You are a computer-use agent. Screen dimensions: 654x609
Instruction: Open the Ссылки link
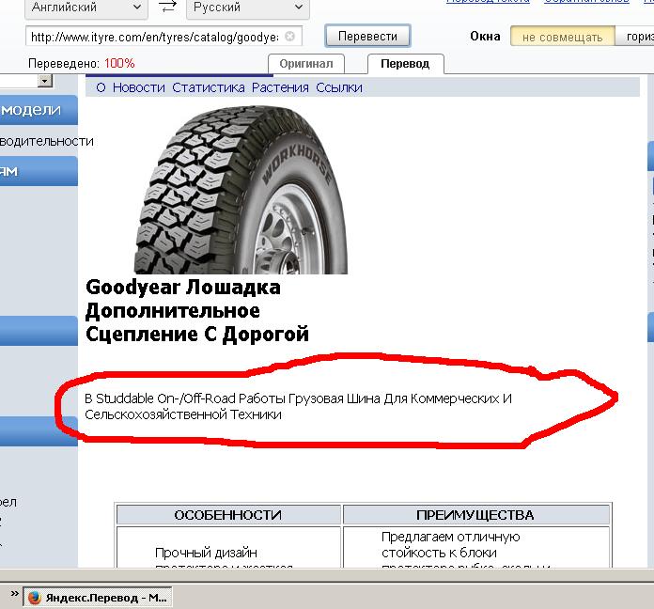338,87
